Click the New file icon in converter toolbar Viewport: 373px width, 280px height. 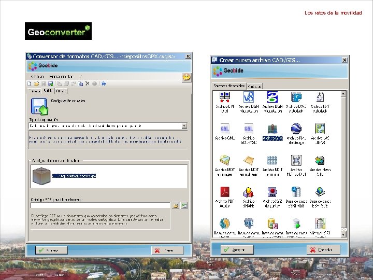29,83
